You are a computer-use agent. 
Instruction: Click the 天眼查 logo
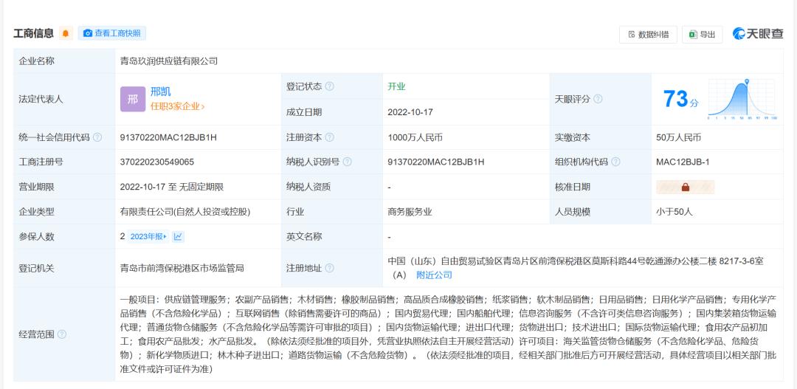coord(758,33)
